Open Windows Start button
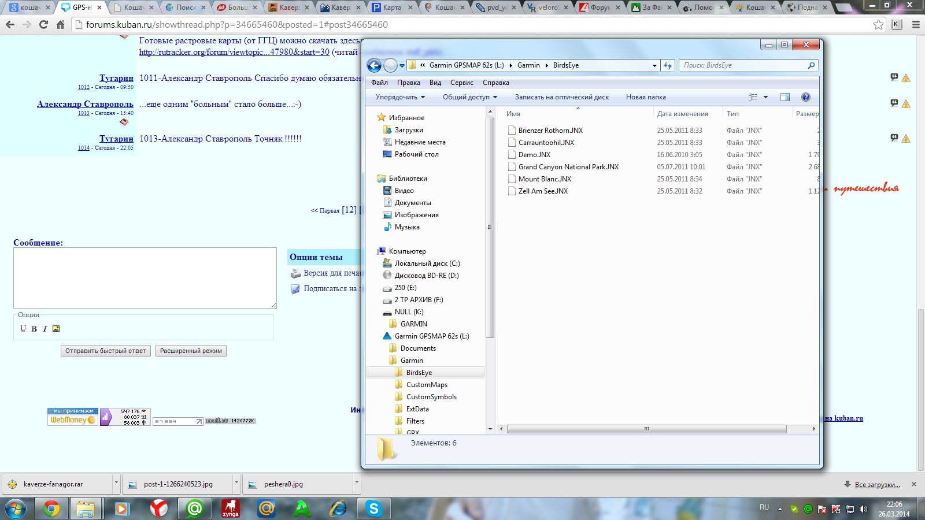This screenshot has height=520, width=925. (16, 508)
